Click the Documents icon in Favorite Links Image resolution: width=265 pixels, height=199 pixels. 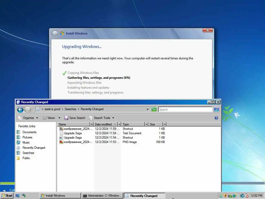(x=19, y=132)
